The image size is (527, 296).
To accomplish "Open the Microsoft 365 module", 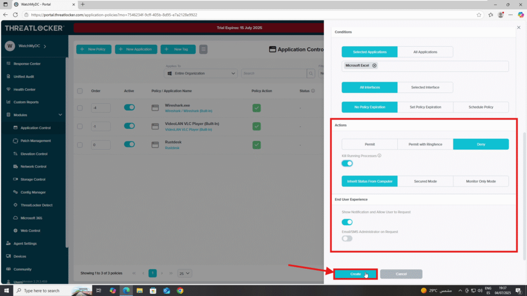I will pos(31,218).
